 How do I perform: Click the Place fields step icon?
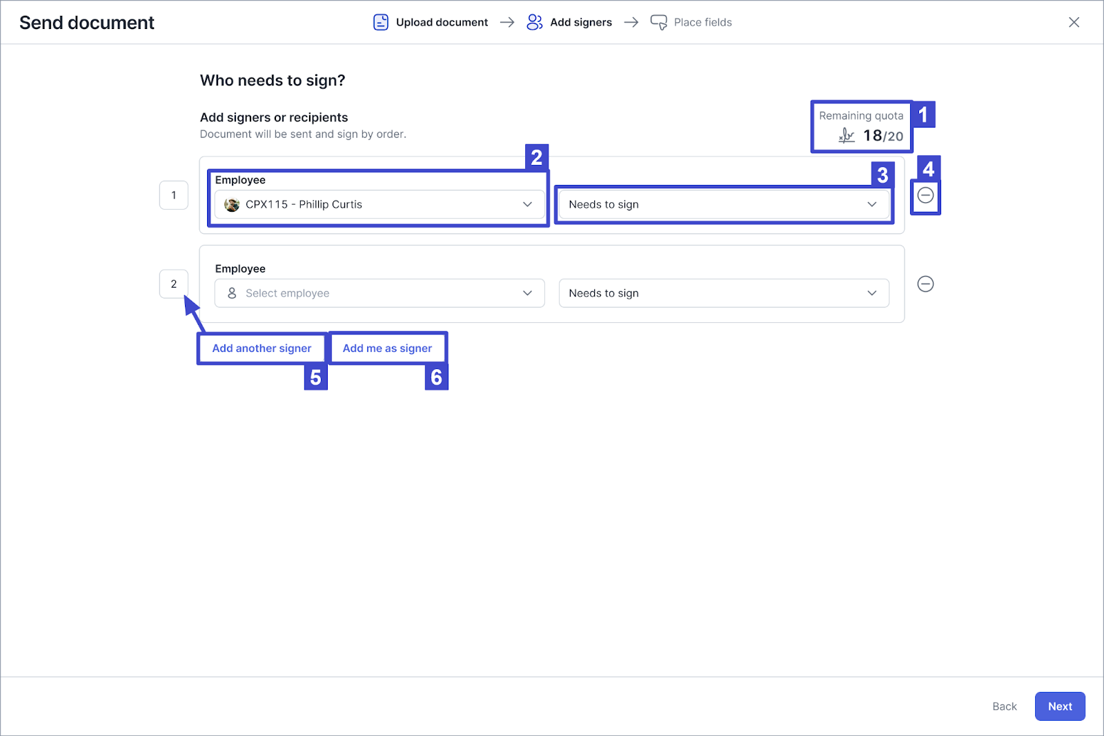[x=658, y=22]
